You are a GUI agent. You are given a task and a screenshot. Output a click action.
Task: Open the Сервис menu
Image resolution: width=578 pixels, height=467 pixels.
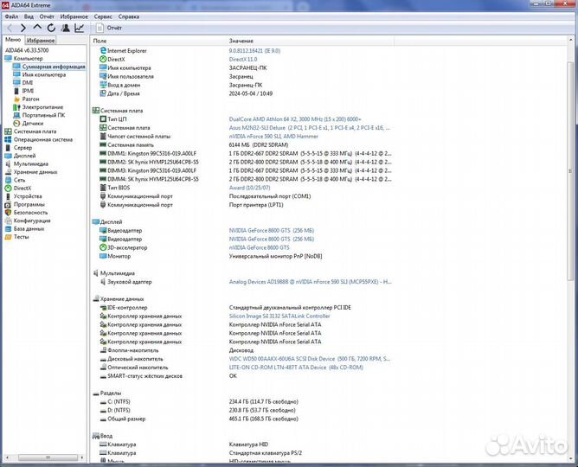click(102, 16)
